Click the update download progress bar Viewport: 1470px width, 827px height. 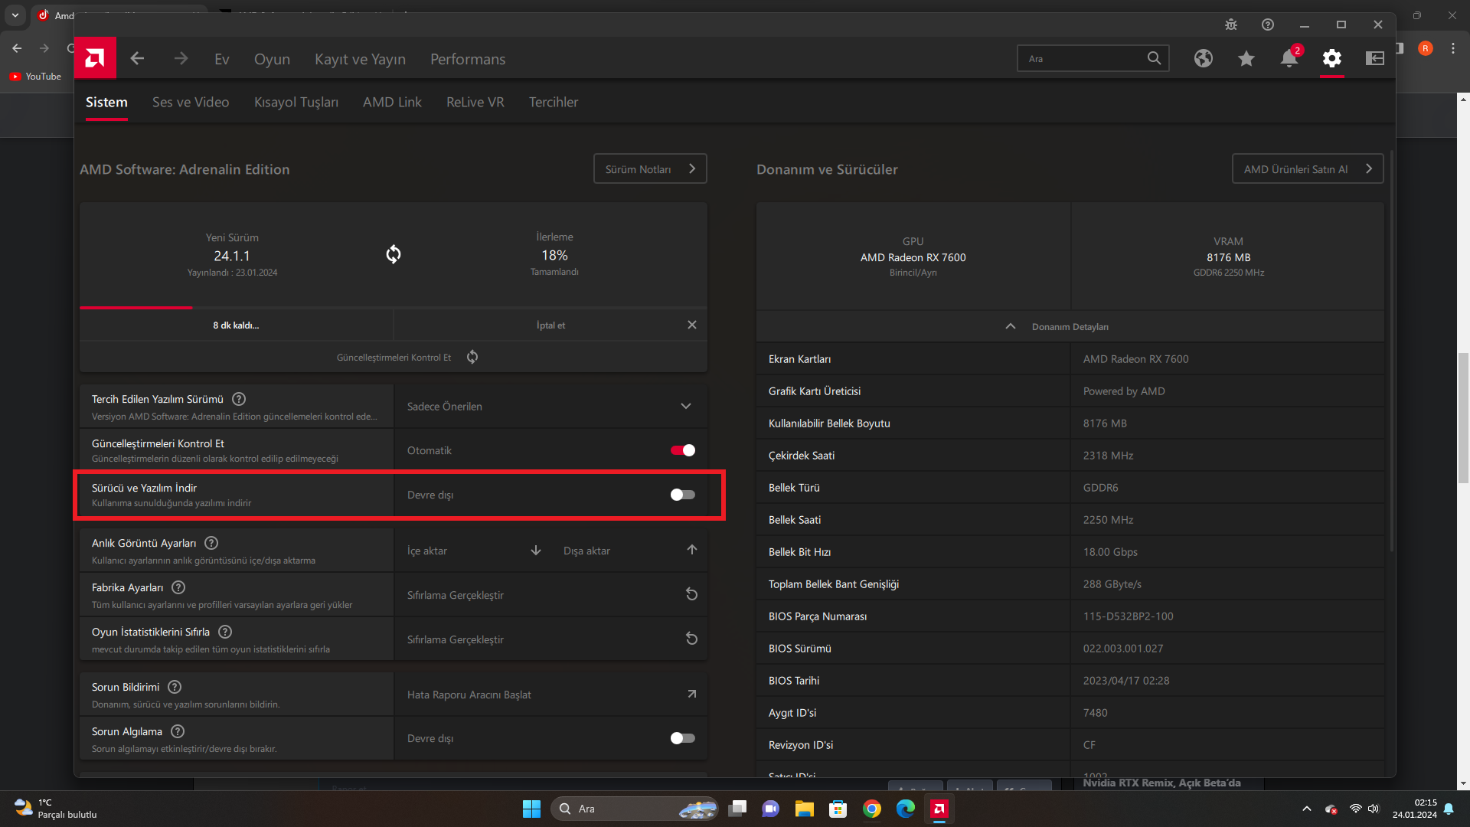[x=394, y=308]
